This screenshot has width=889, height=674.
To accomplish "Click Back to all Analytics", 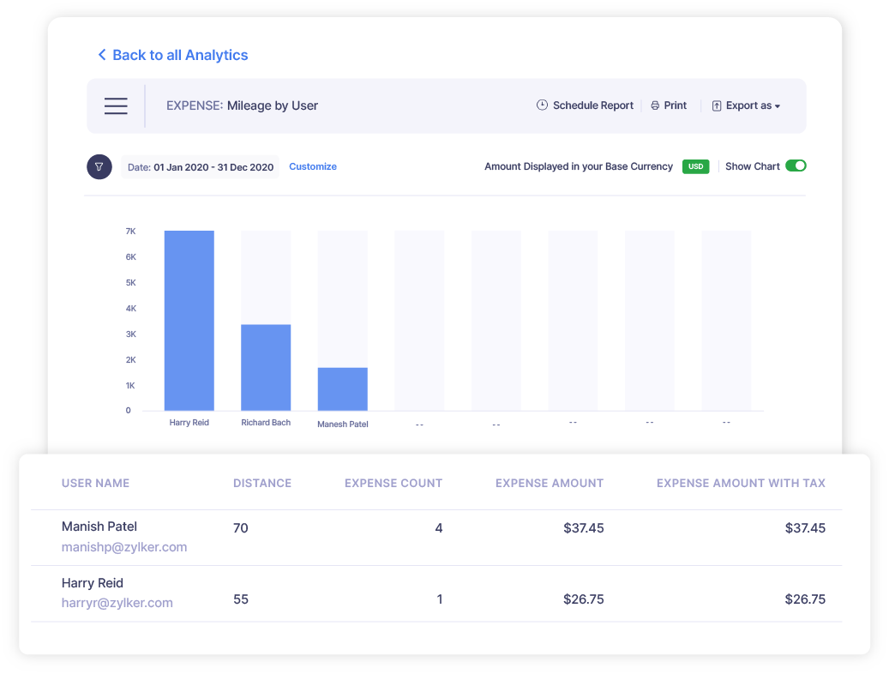I will [x=179, y=54].
